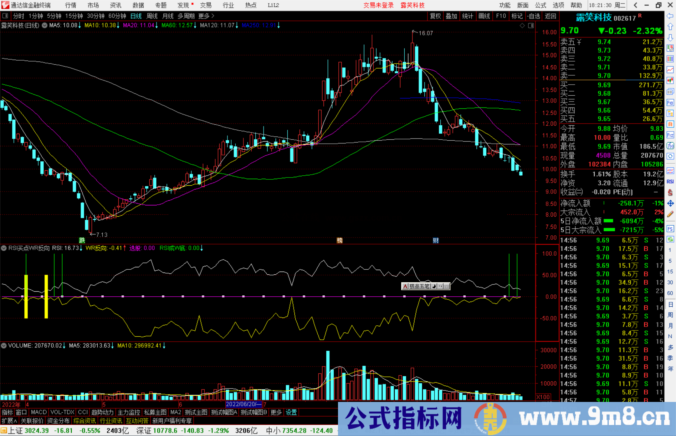This screenshot has height=436, width=676.
Task: Click the 复权 button
Action: point(435,16)
